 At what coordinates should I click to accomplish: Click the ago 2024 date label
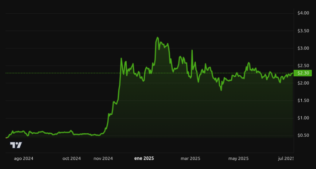(24, 159)
